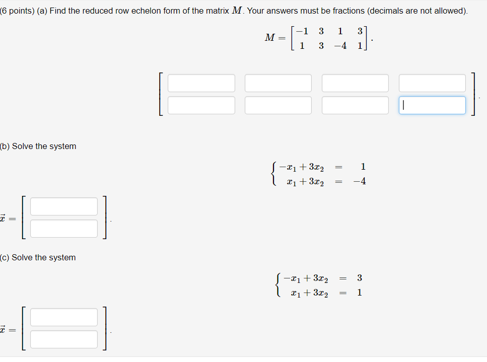Click the second answer box in row one of the RREF matrix

(278, 83)
